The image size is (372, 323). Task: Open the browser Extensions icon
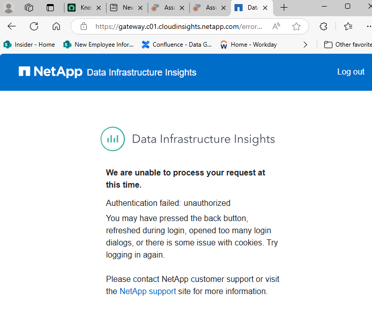323,26
